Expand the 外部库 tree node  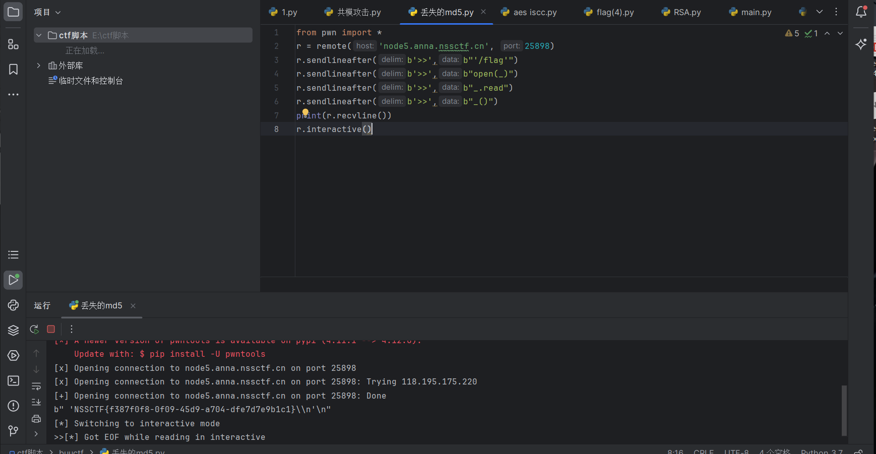click(39, 66)
